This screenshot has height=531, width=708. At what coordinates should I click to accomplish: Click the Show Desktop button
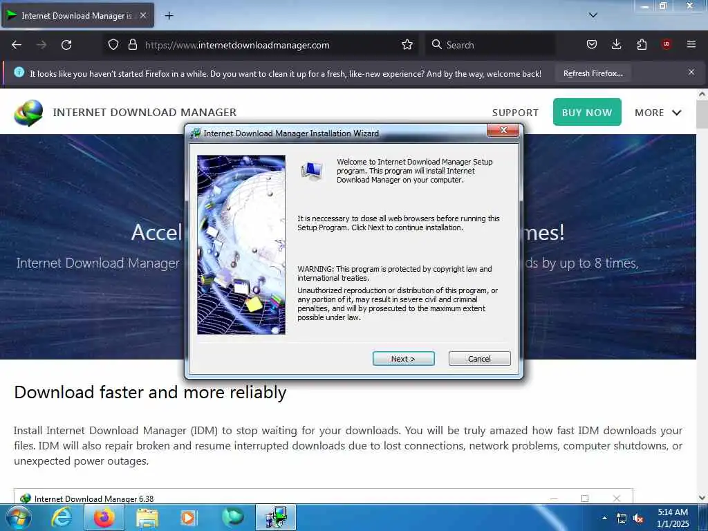point(703,517)
